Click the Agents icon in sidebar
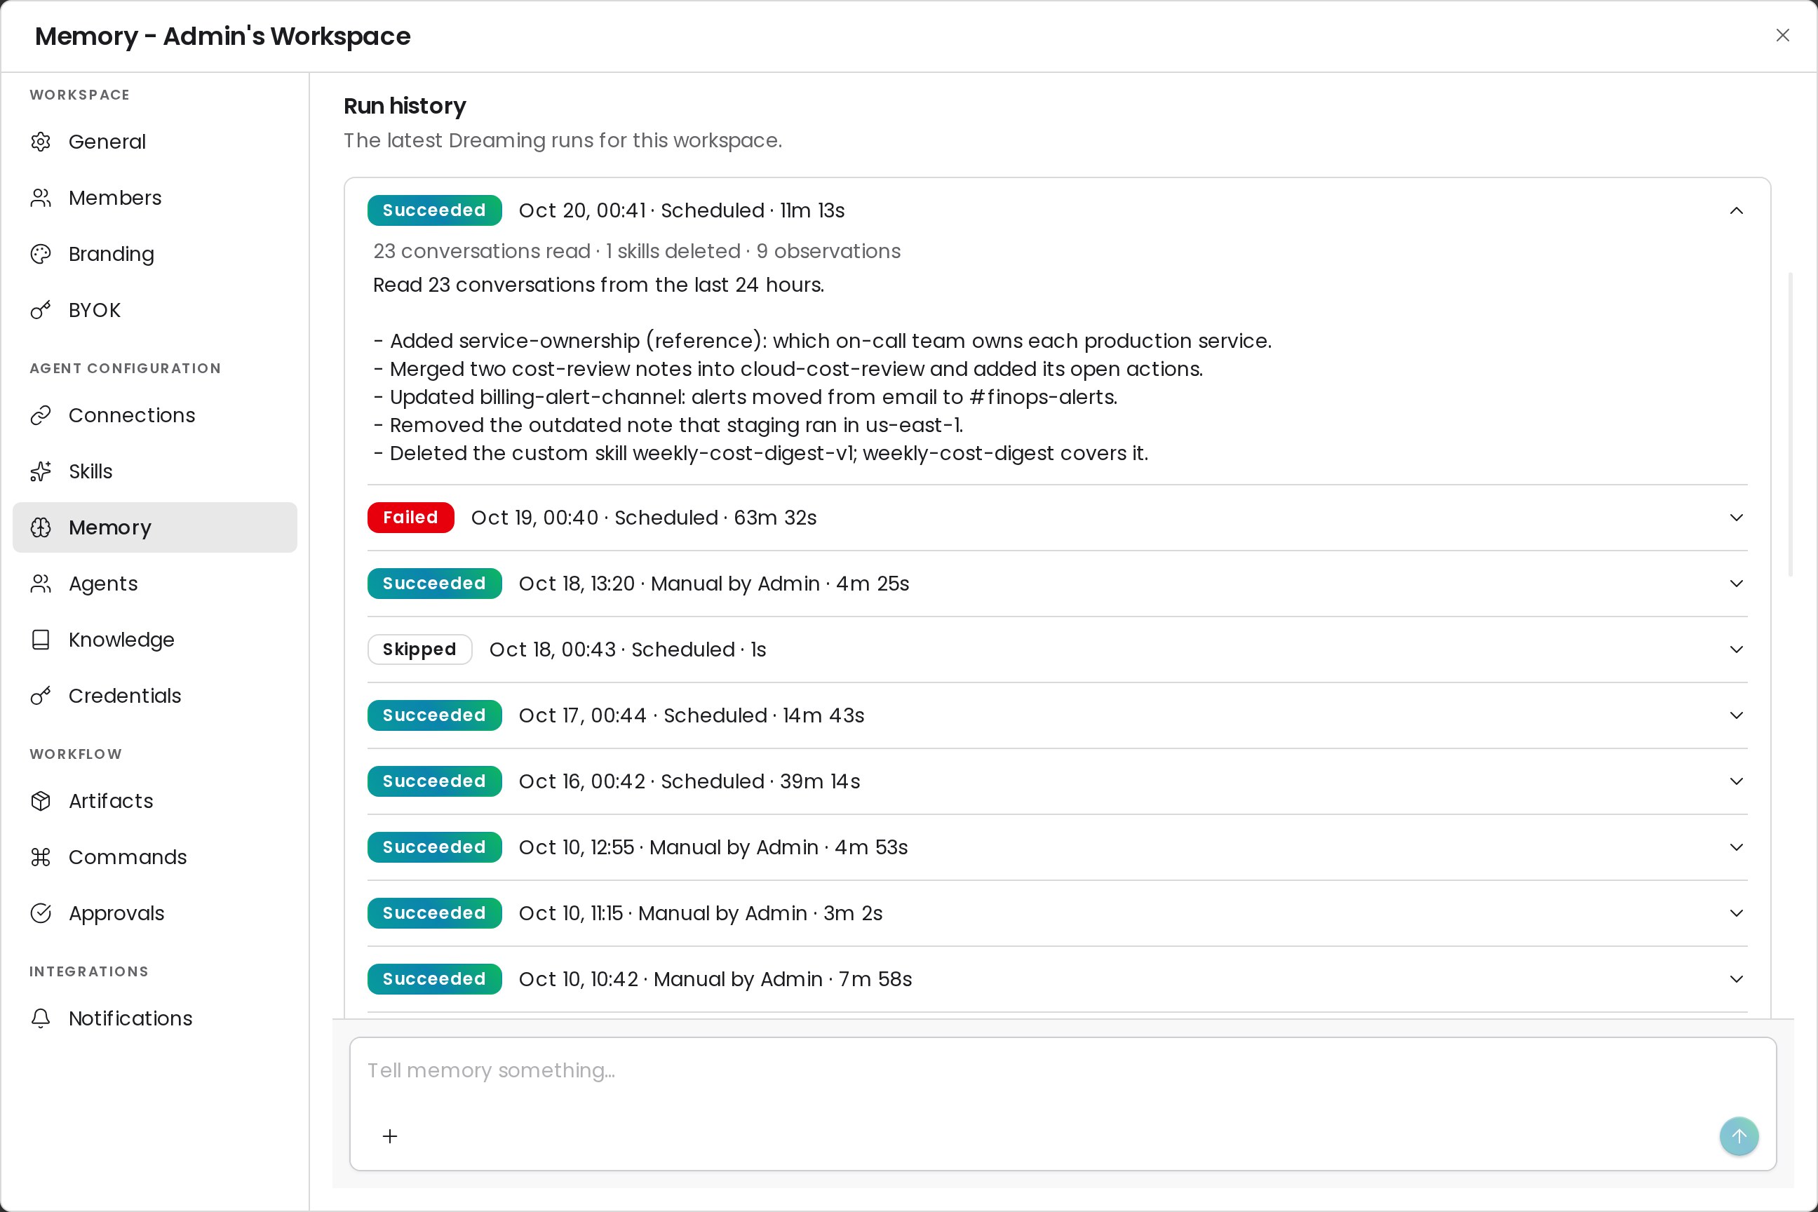Screen dimensions: 1818x1212 (x=41, y=584)
